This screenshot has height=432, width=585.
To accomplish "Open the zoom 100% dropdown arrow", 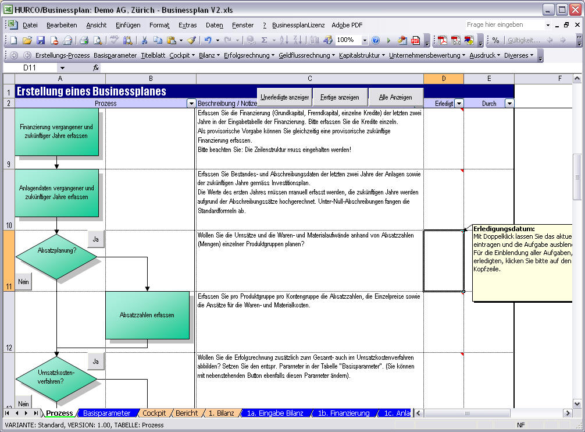I will 365,40.
